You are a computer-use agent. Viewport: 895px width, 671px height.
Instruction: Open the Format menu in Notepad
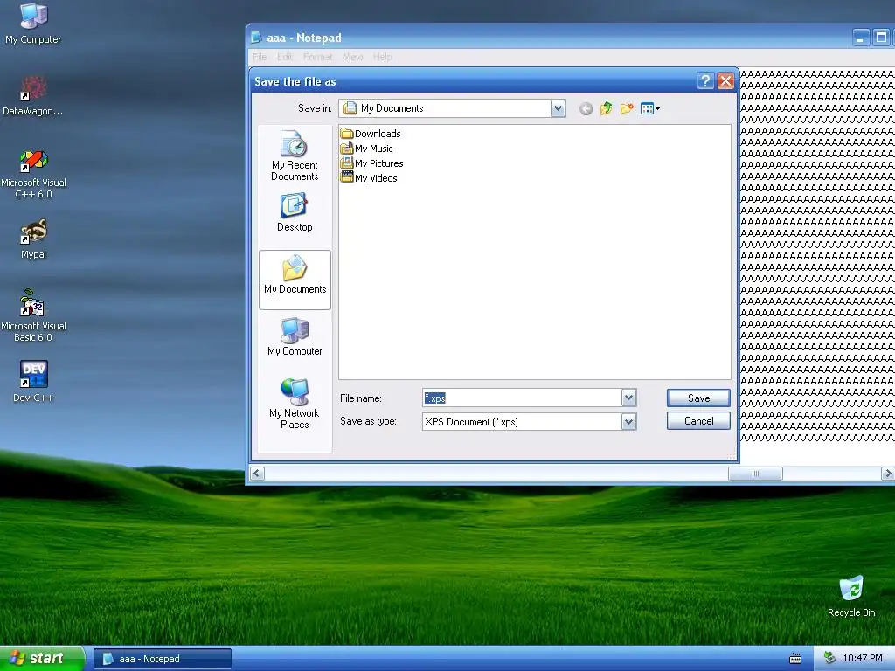pyautogui.click(x=318, y=57)
